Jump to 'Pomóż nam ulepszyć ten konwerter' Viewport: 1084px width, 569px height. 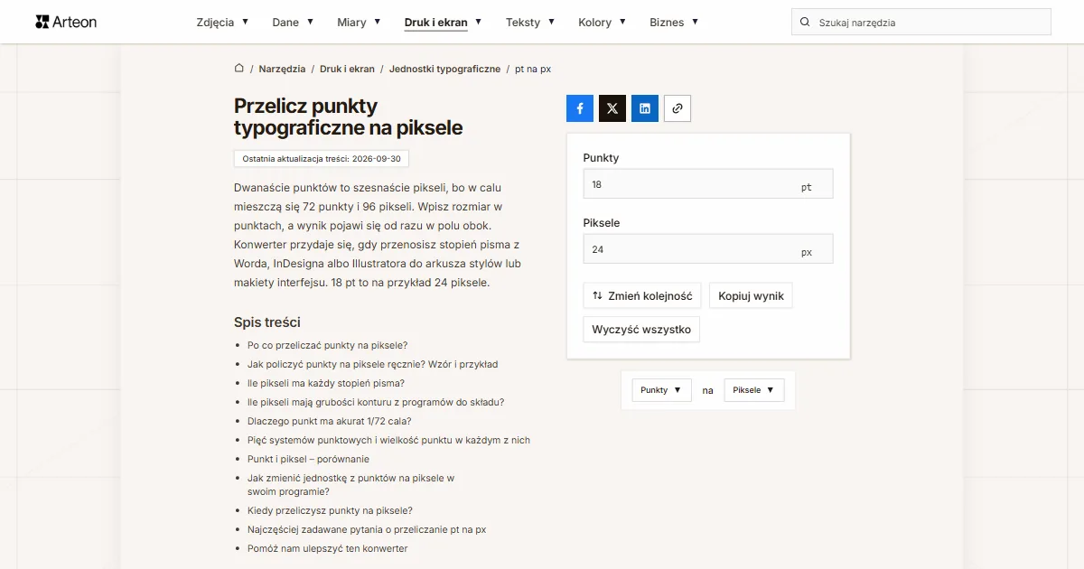click(x=327, y=548)
